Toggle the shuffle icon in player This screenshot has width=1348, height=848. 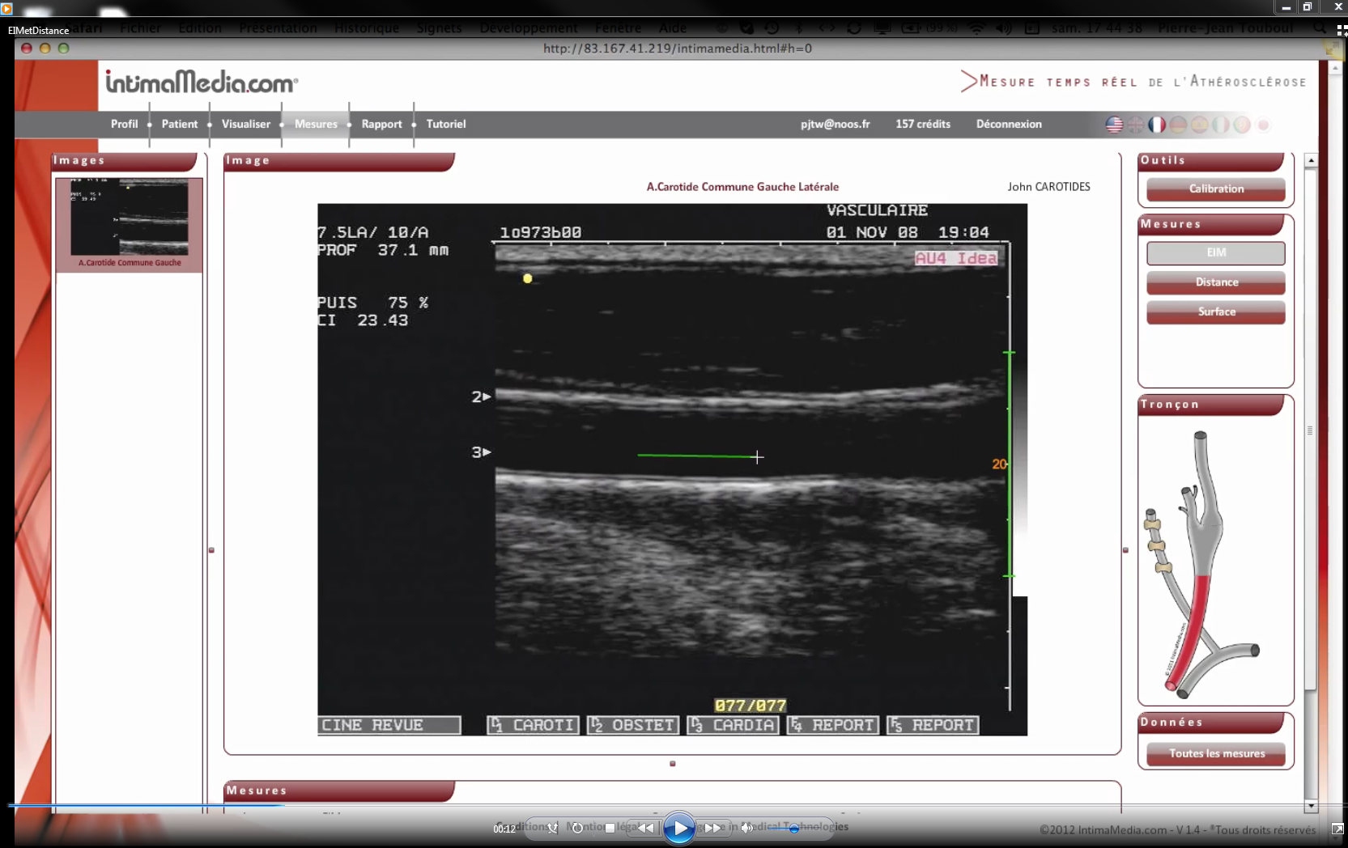point(552,828)
